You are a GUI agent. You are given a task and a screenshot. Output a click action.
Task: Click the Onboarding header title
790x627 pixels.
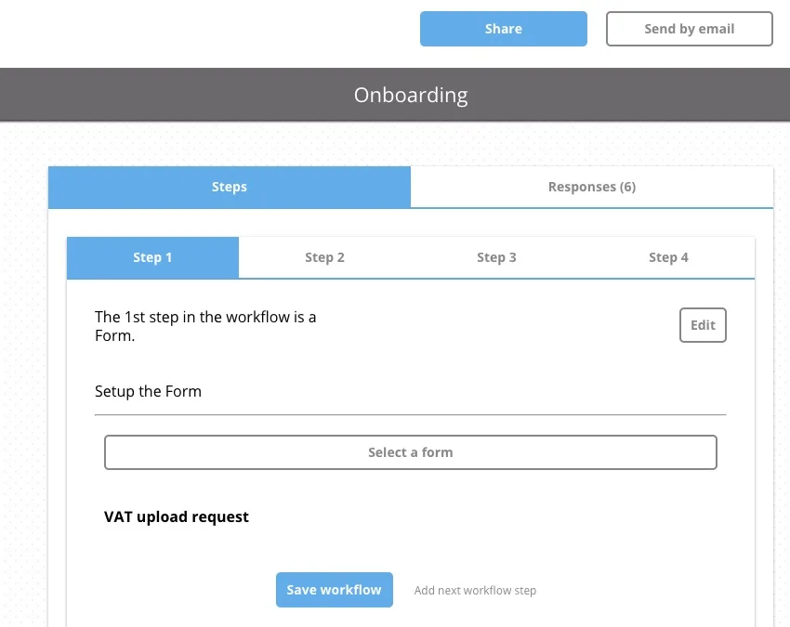pyautogui.click(x=411, y=95)
